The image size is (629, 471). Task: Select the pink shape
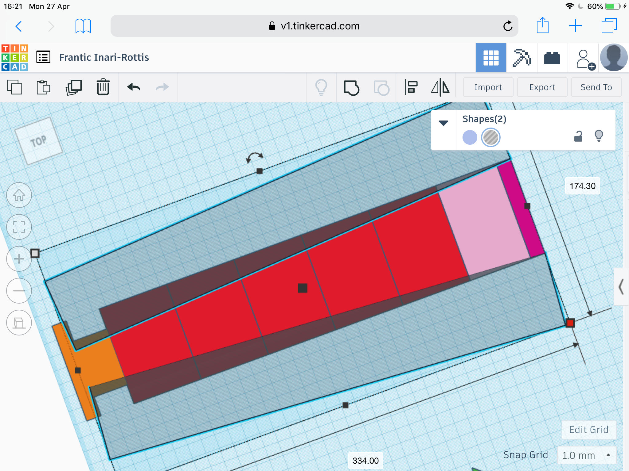point(484,221)
